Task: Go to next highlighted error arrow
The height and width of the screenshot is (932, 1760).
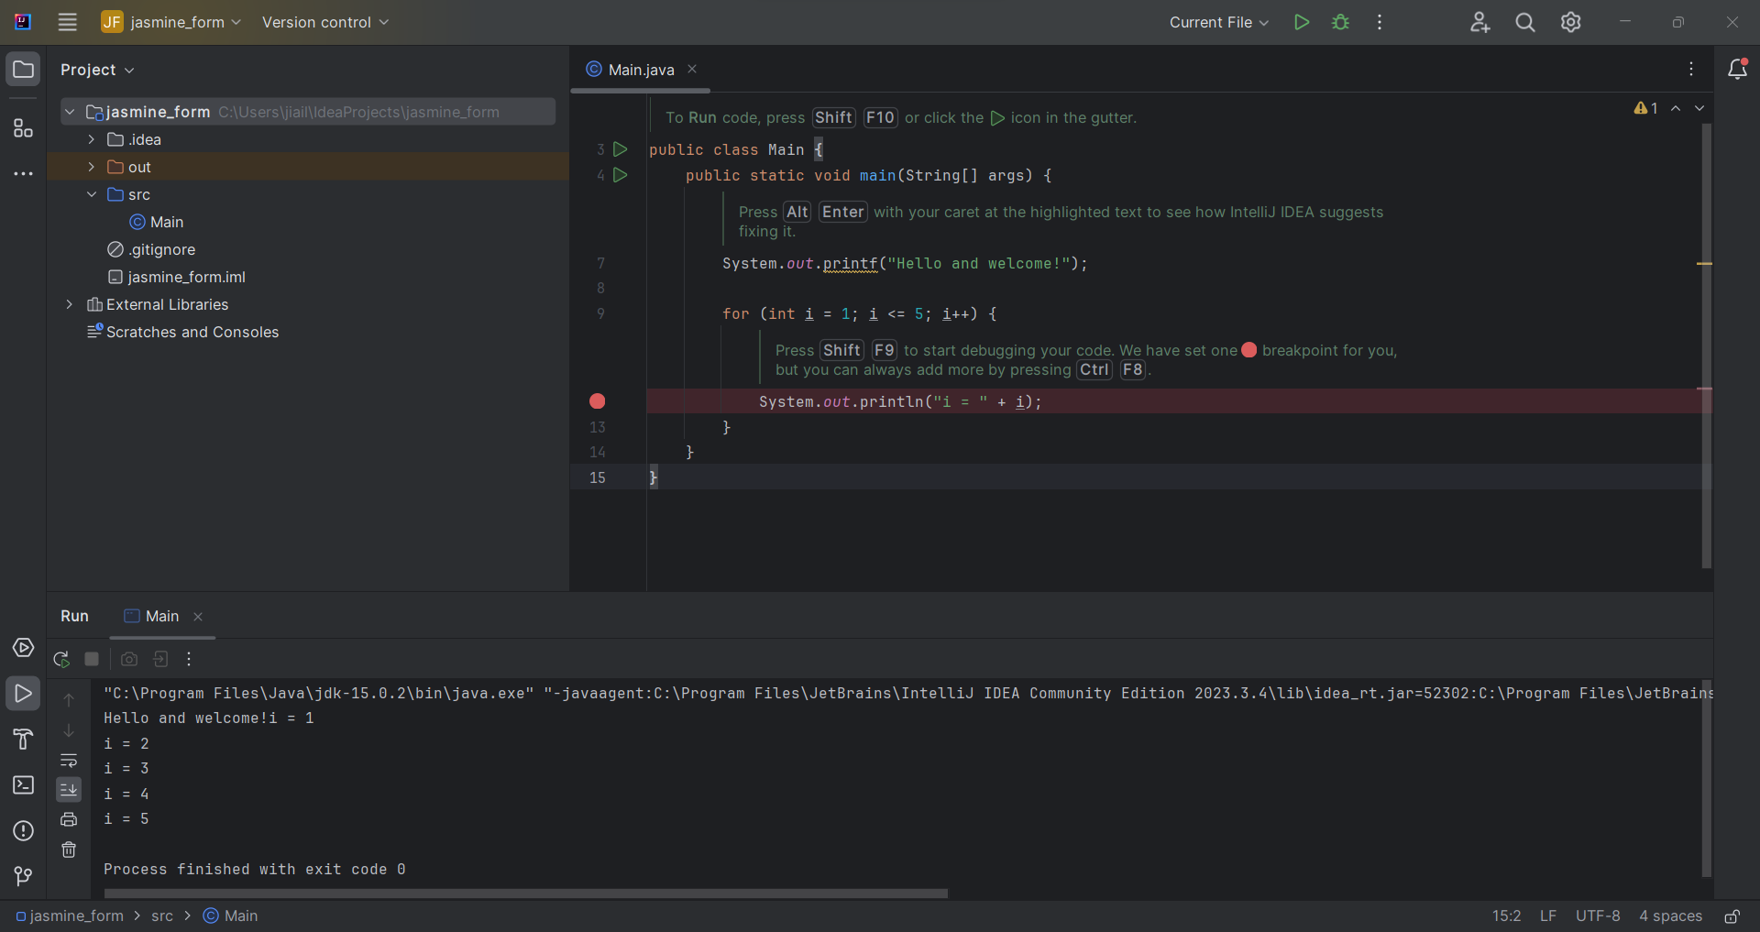Action: (1699, 108)
